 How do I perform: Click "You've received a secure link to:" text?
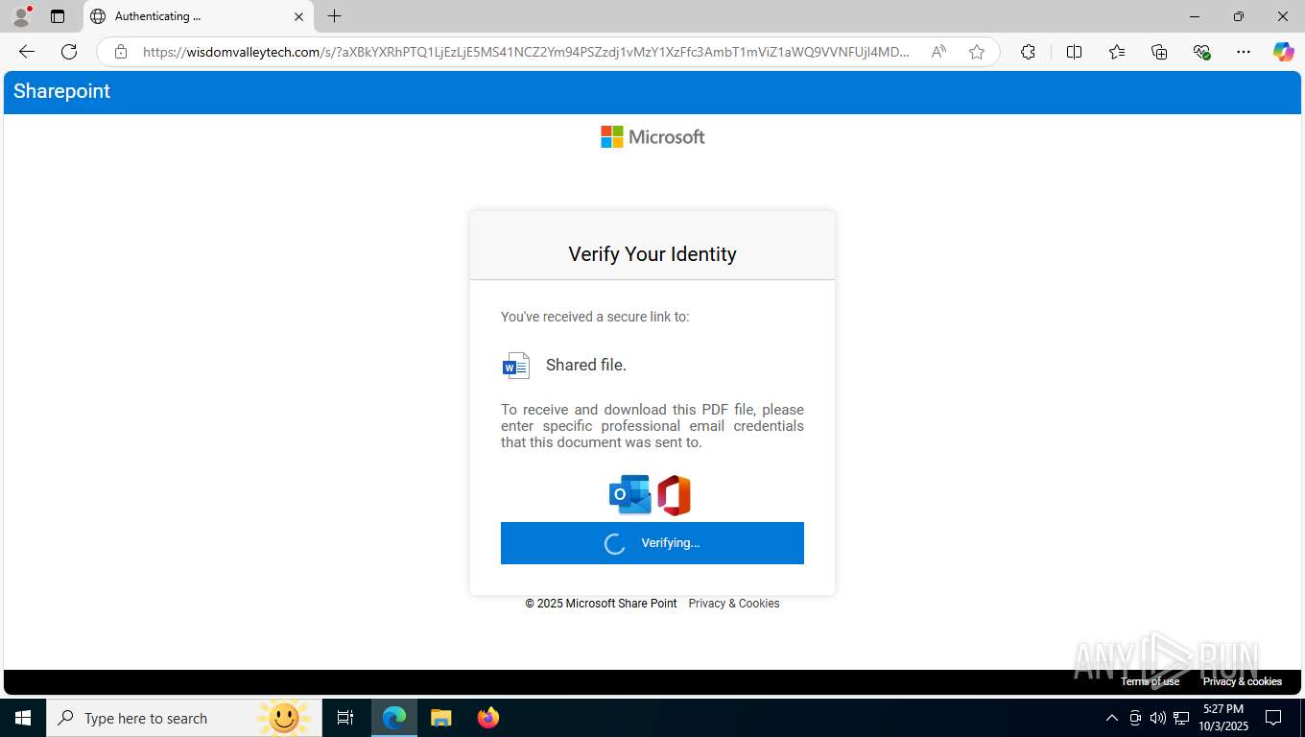coord(595,317)
